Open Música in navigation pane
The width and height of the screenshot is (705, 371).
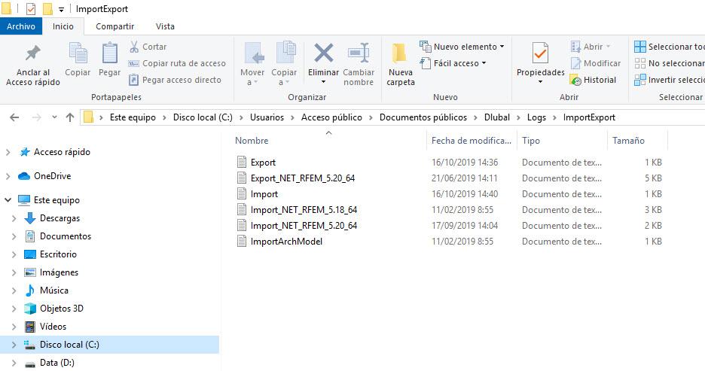click(x=54, y=290)
